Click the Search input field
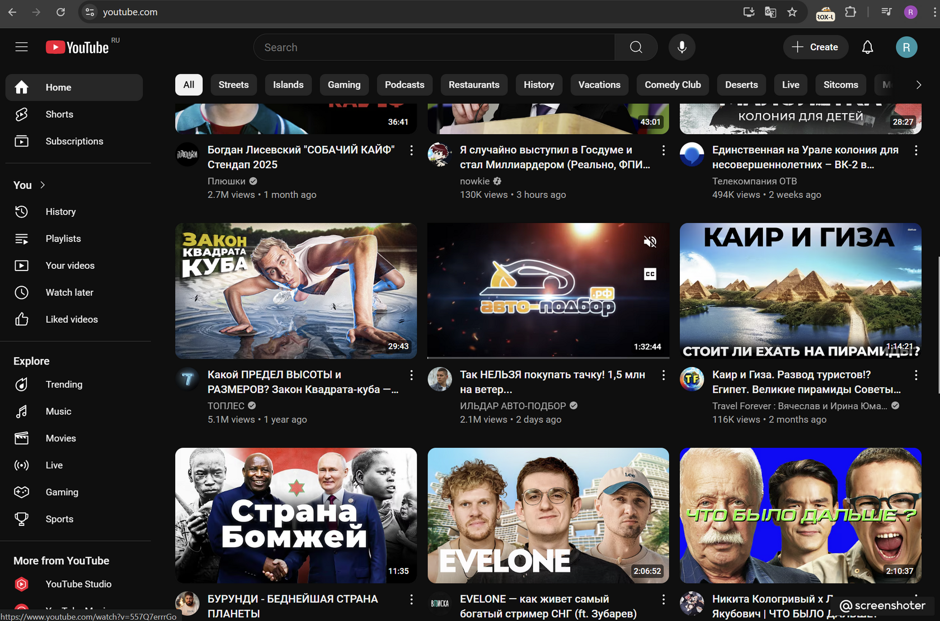Viewport: 940px width, 621px height. click(434, 48)
